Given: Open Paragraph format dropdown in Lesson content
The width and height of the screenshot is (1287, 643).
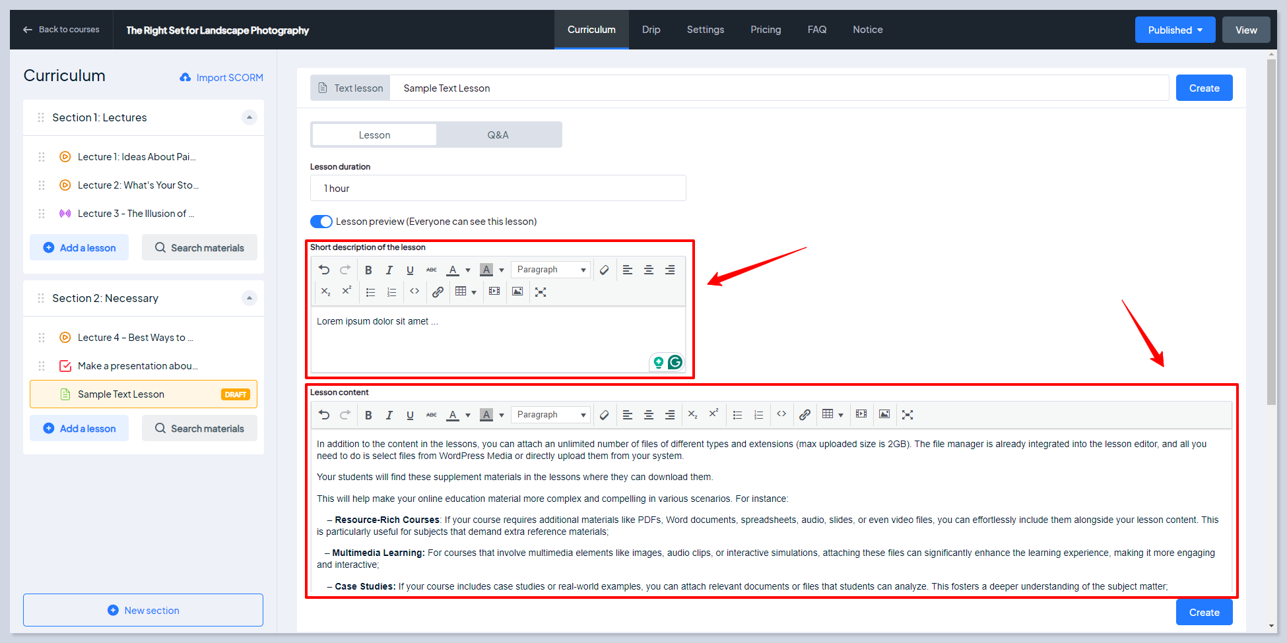Looking at the screenshot, I should pyautogui.click(x=551, y=415).
